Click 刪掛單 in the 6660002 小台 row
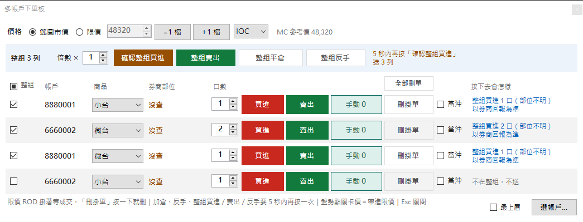Image resolution: width=583 pixels, height=222 pixels. 408,181
